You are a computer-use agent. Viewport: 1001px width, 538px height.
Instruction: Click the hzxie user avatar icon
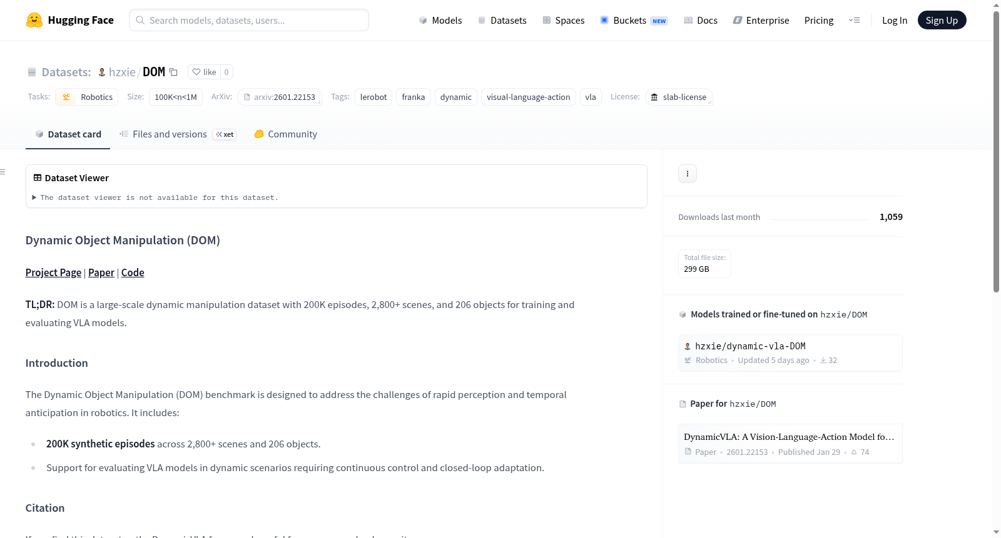point(102,72)
